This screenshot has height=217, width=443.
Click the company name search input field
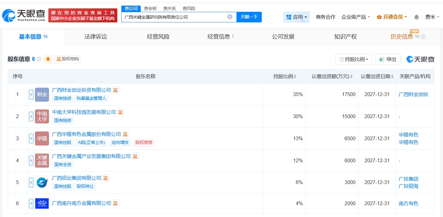[175, 17]
